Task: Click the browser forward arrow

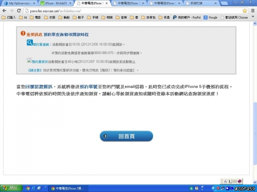Action: point(12,11)
